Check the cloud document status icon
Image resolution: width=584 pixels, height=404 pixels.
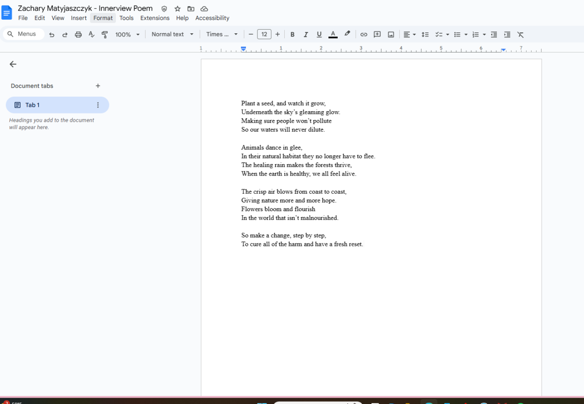pyautogui.click(x=204, y=9)
